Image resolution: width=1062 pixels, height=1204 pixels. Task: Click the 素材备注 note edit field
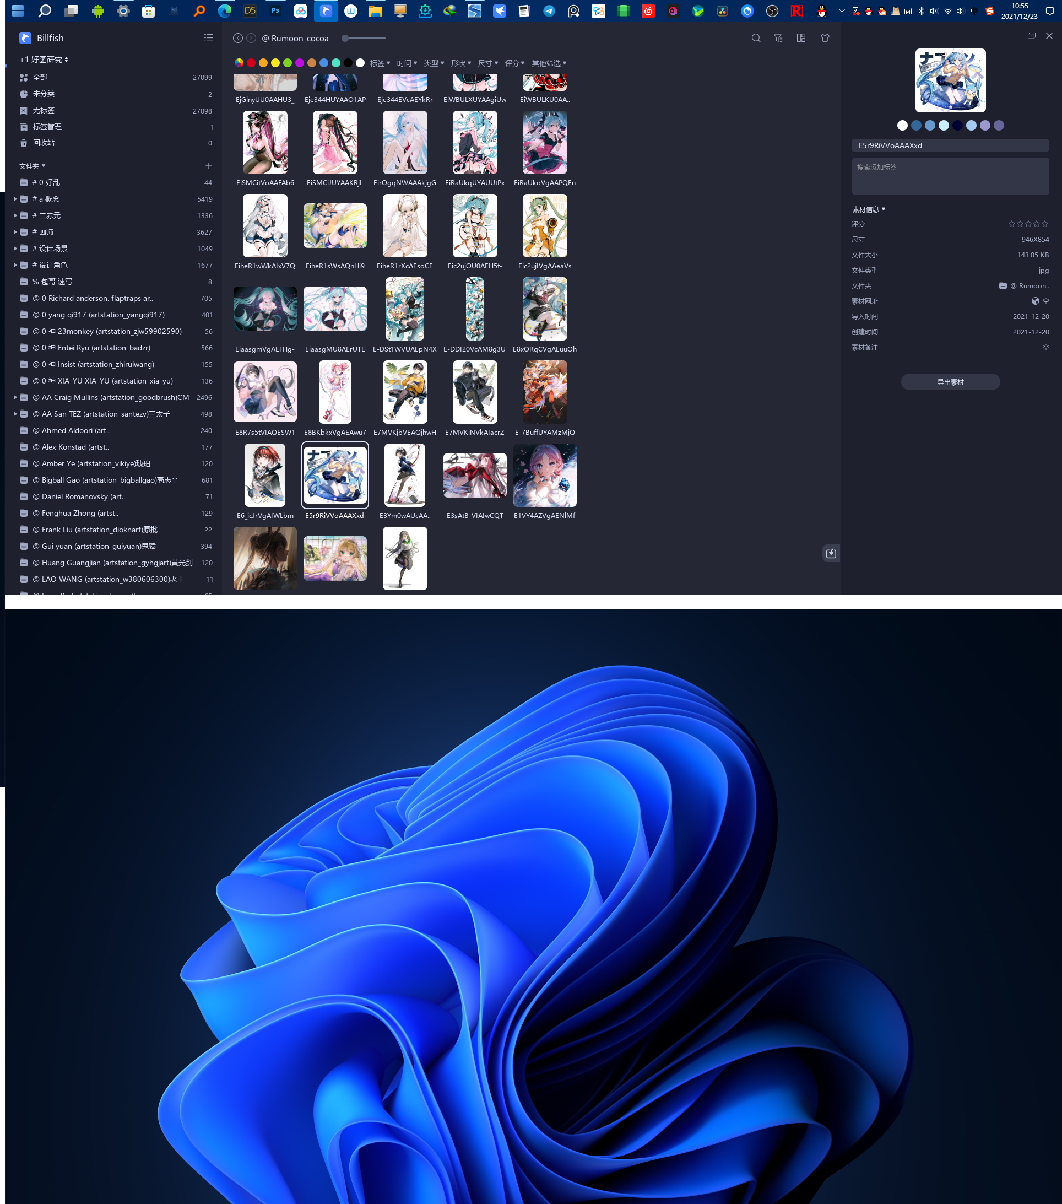[1045, 348]
